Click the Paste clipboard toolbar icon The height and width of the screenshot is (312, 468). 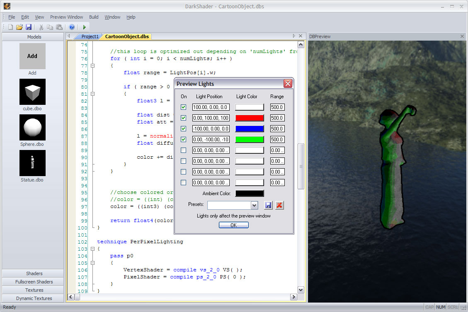59,27
